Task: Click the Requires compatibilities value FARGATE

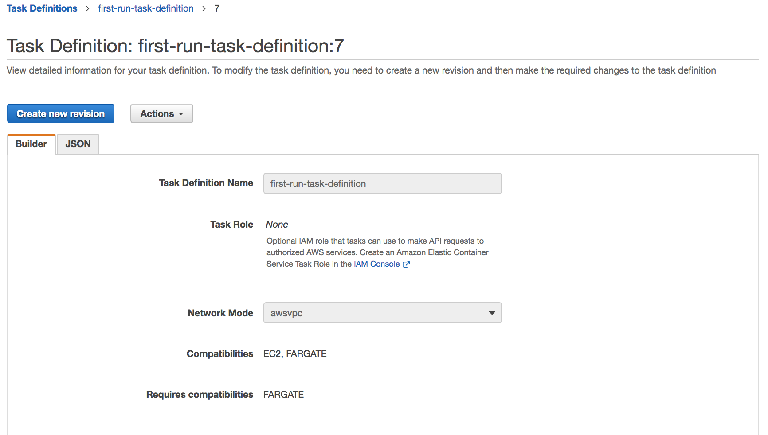Action: click(283, 395)
